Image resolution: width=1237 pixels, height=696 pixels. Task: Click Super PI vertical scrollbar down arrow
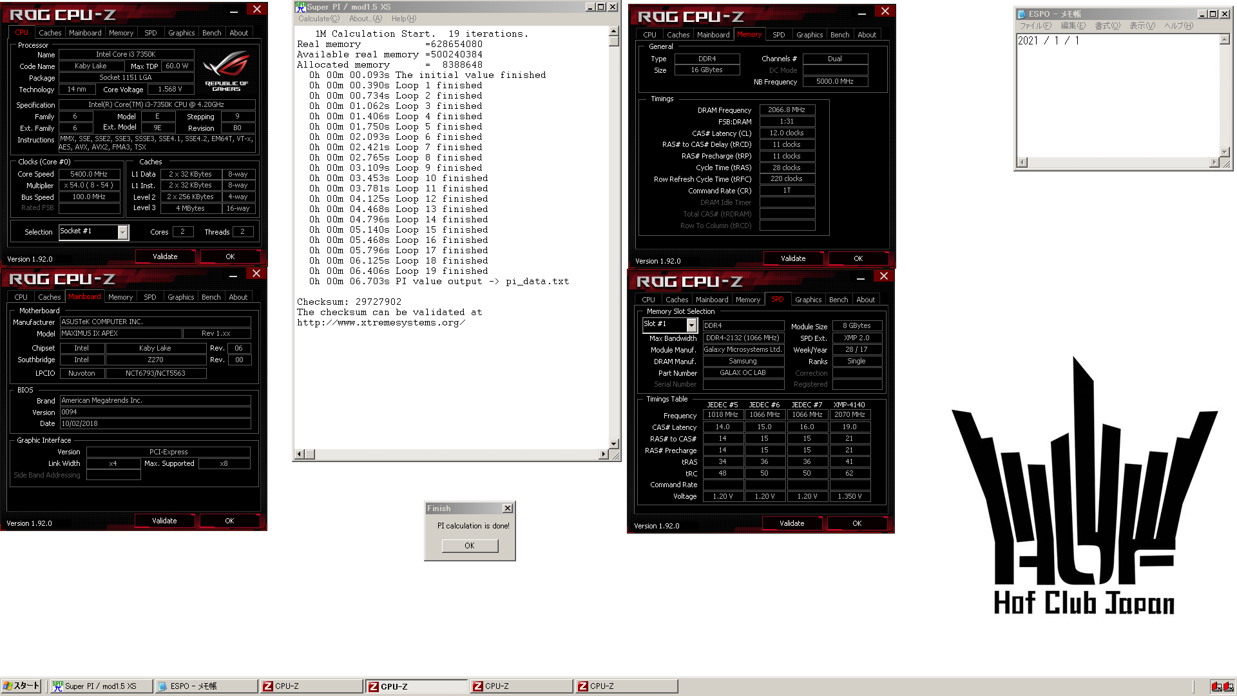[x=613, y=444]
